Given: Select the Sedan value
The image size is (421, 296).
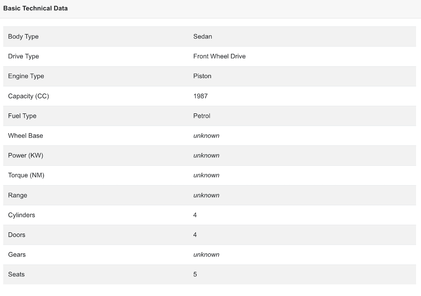Looking at the screenshot, I should pyautogui.click(x=203, y=37).
